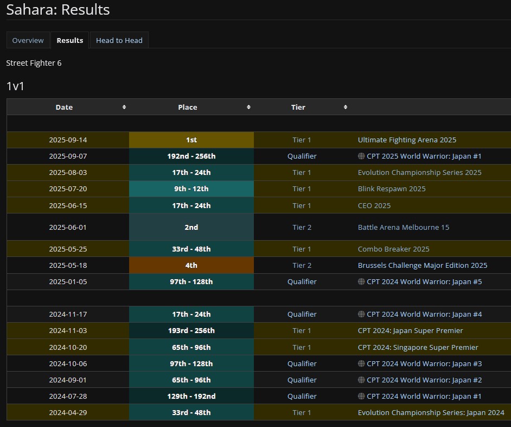
Task: Select the date 2025-09-14
Action: pos(68,140)
